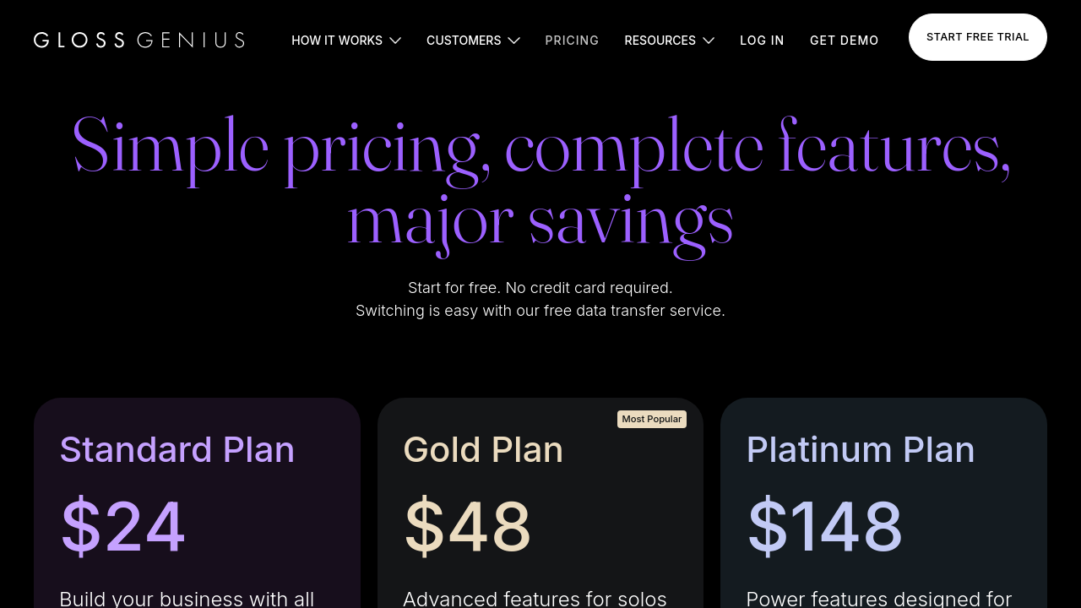
Task: Select the Get Demo link
Action: [844, 41]
